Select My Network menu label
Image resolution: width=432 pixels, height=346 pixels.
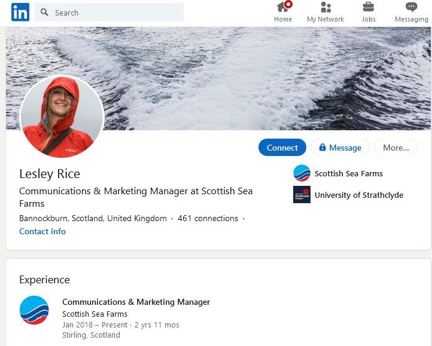click(325, 19)
